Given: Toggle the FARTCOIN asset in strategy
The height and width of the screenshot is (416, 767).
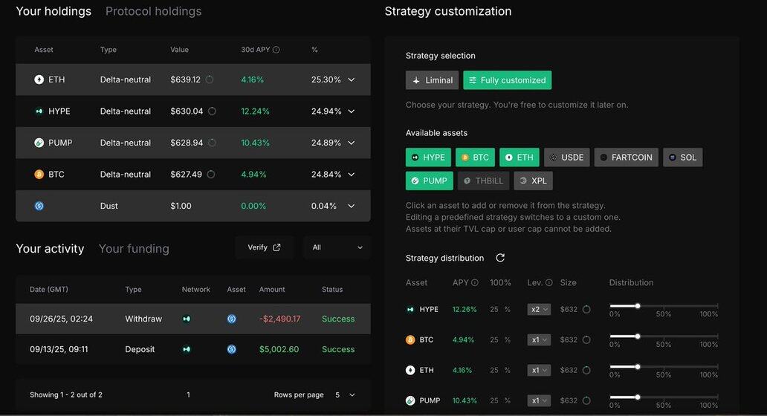Looking at the screenshot, I should click(626, 157).
